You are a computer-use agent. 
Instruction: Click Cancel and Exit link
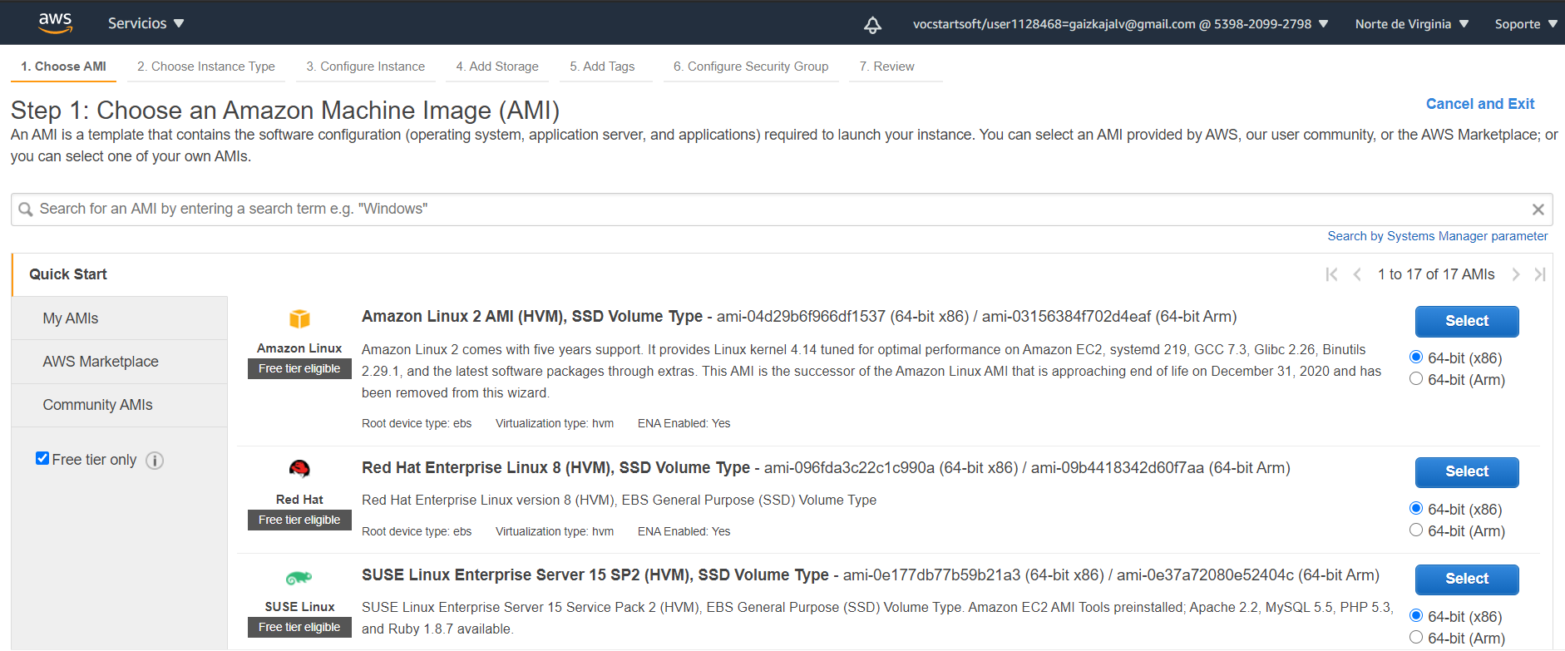(1480, 104)
